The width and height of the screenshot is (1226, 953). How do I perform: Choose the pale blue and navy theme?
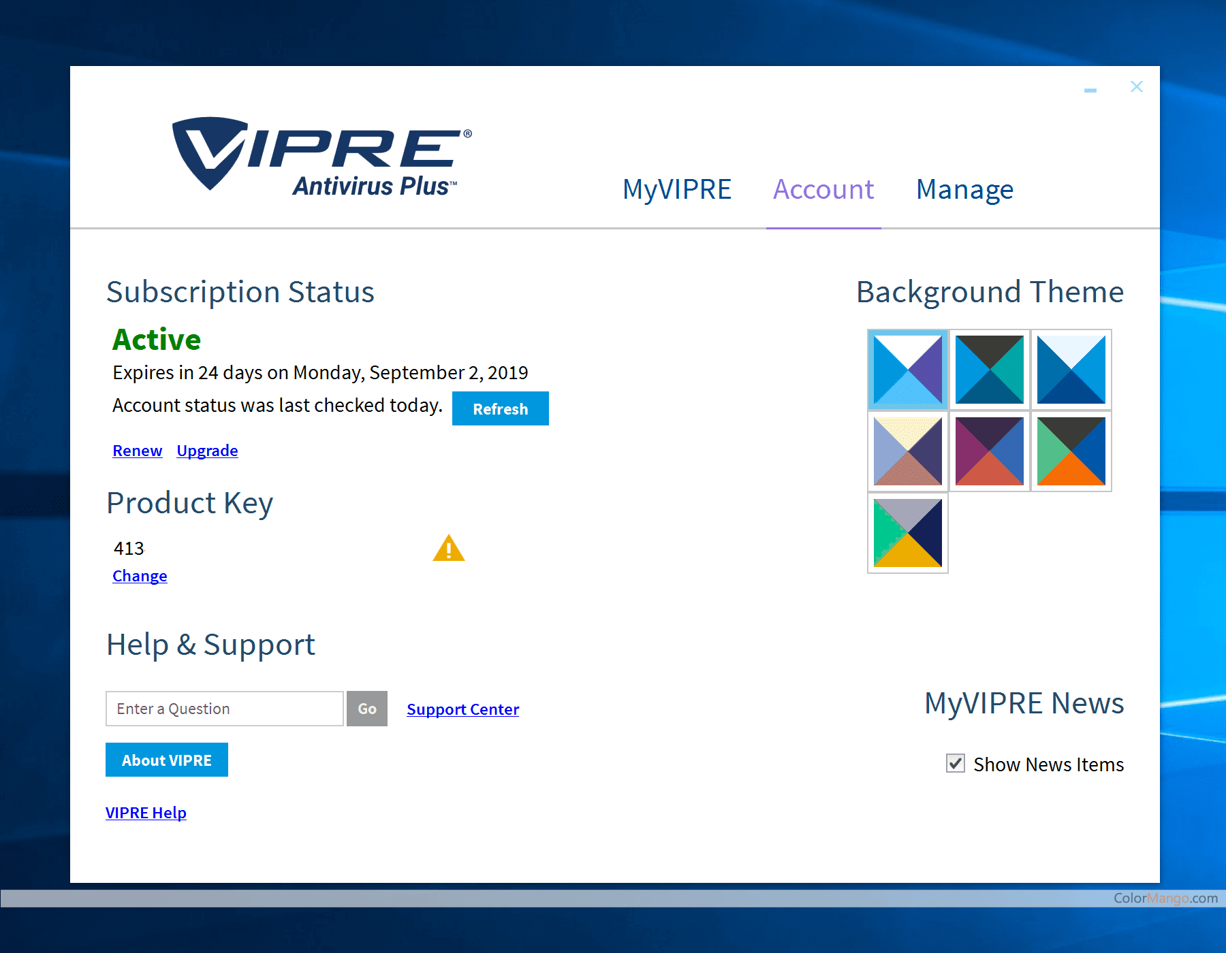[1071, 370]
